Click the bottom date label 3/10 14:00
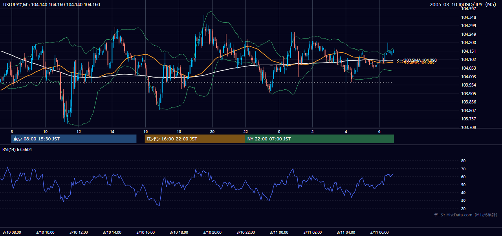 [112, 232]
